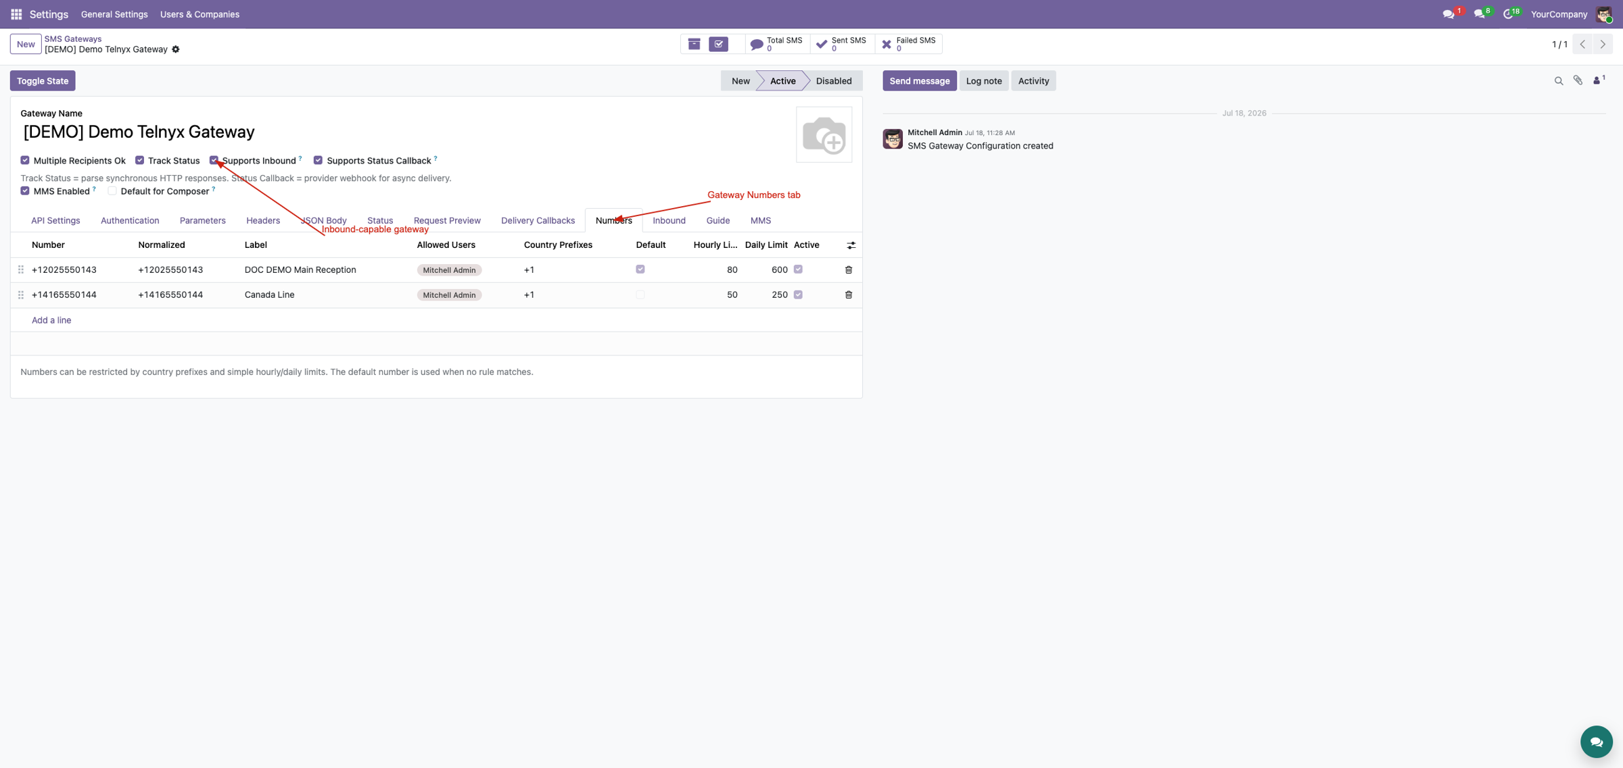Open General Settings menu
The width and height of the screenshot is (1623, 768).
114,14
